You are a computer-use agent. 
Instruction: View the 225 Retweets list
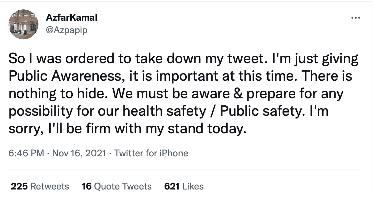coord(40,186)
